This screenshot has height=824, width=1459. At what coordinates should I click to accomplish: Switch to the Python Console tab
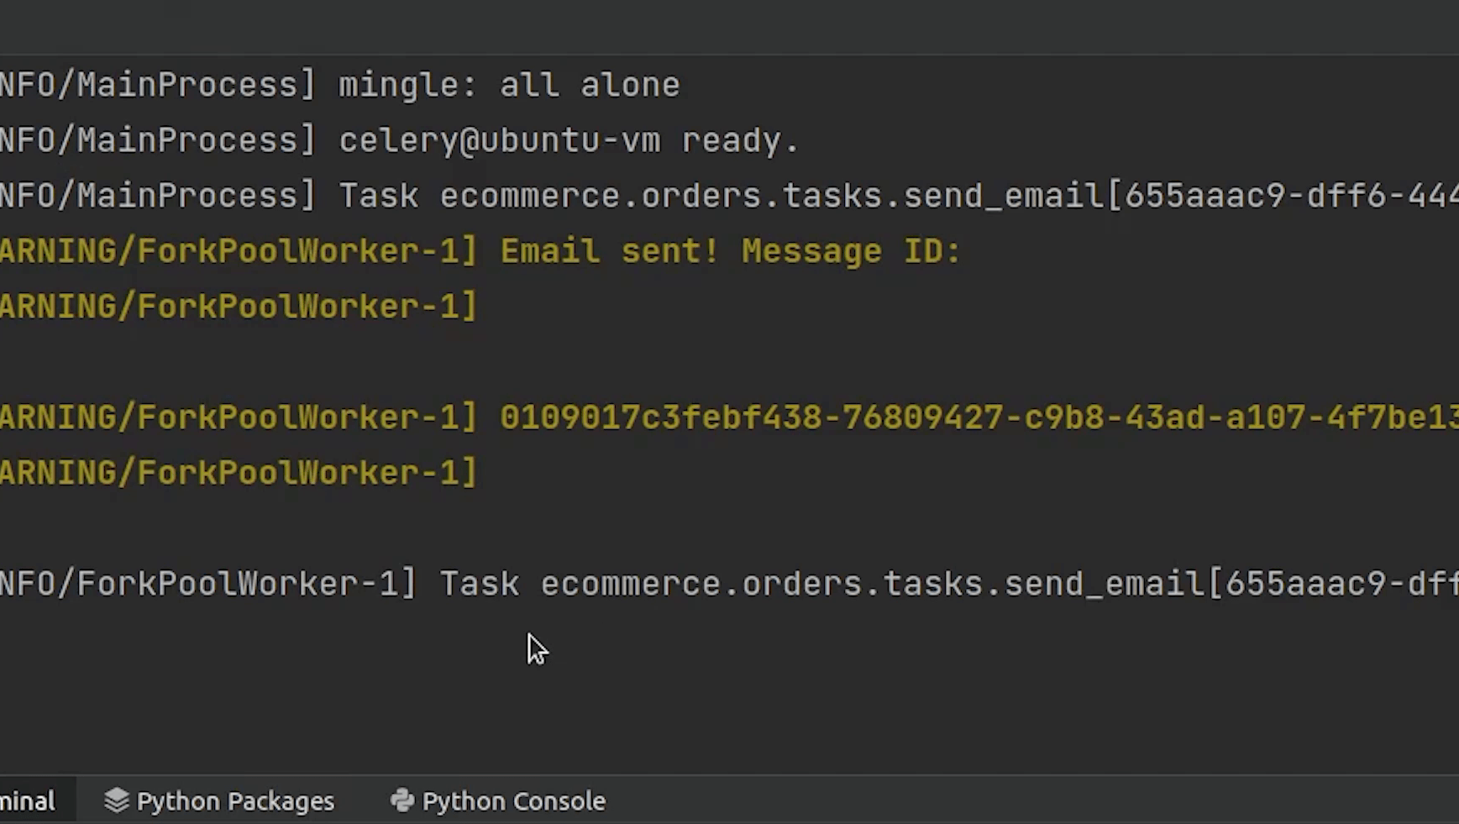512,801
